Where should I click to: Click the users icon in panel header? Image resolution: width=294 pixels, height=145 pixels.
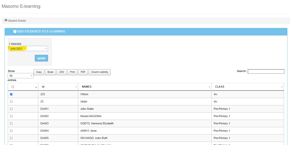click(15, 31)
